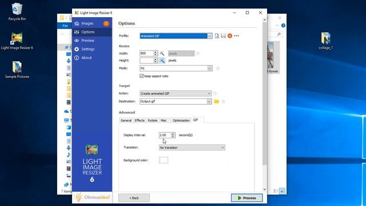
Task: Click the Display interval spinner arrows
Action: click(x=173, y=135)
